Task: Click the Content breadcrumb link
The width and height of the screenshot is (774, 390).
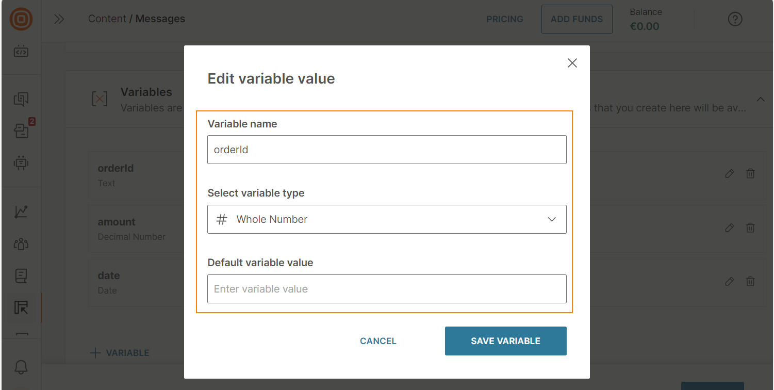Action: pos(107,19)
